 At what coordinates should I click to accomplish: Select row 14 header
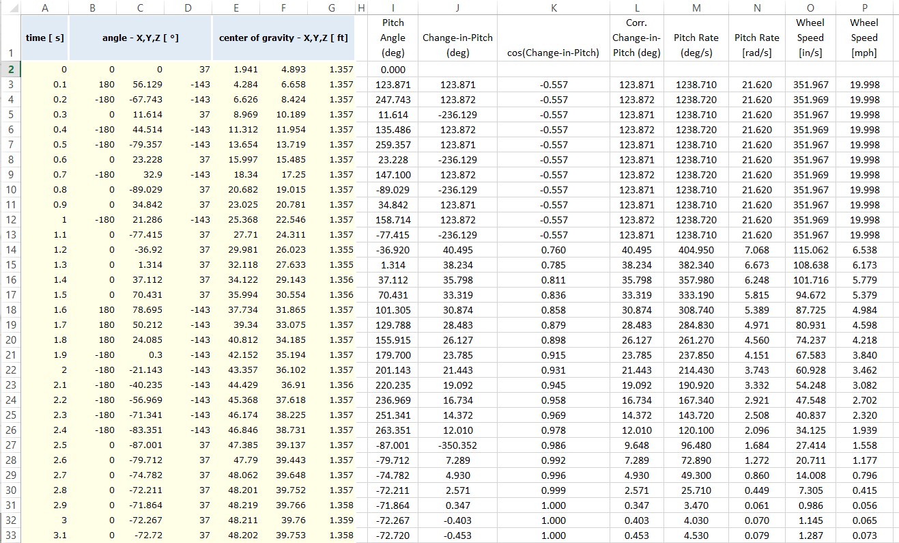click(10, 250)
